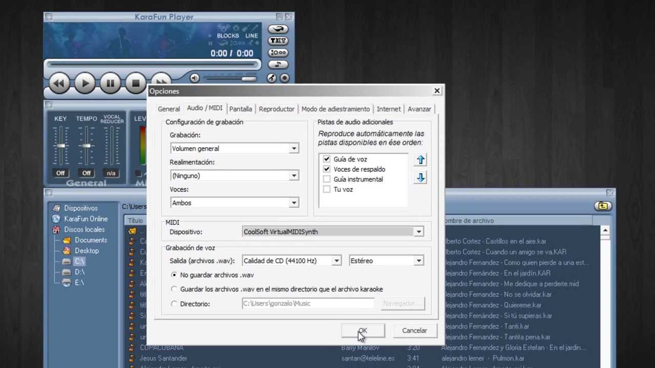Confirm the options with the OK button
The image size is (655, 368).
pyautogui.click(x=363, y=331)
